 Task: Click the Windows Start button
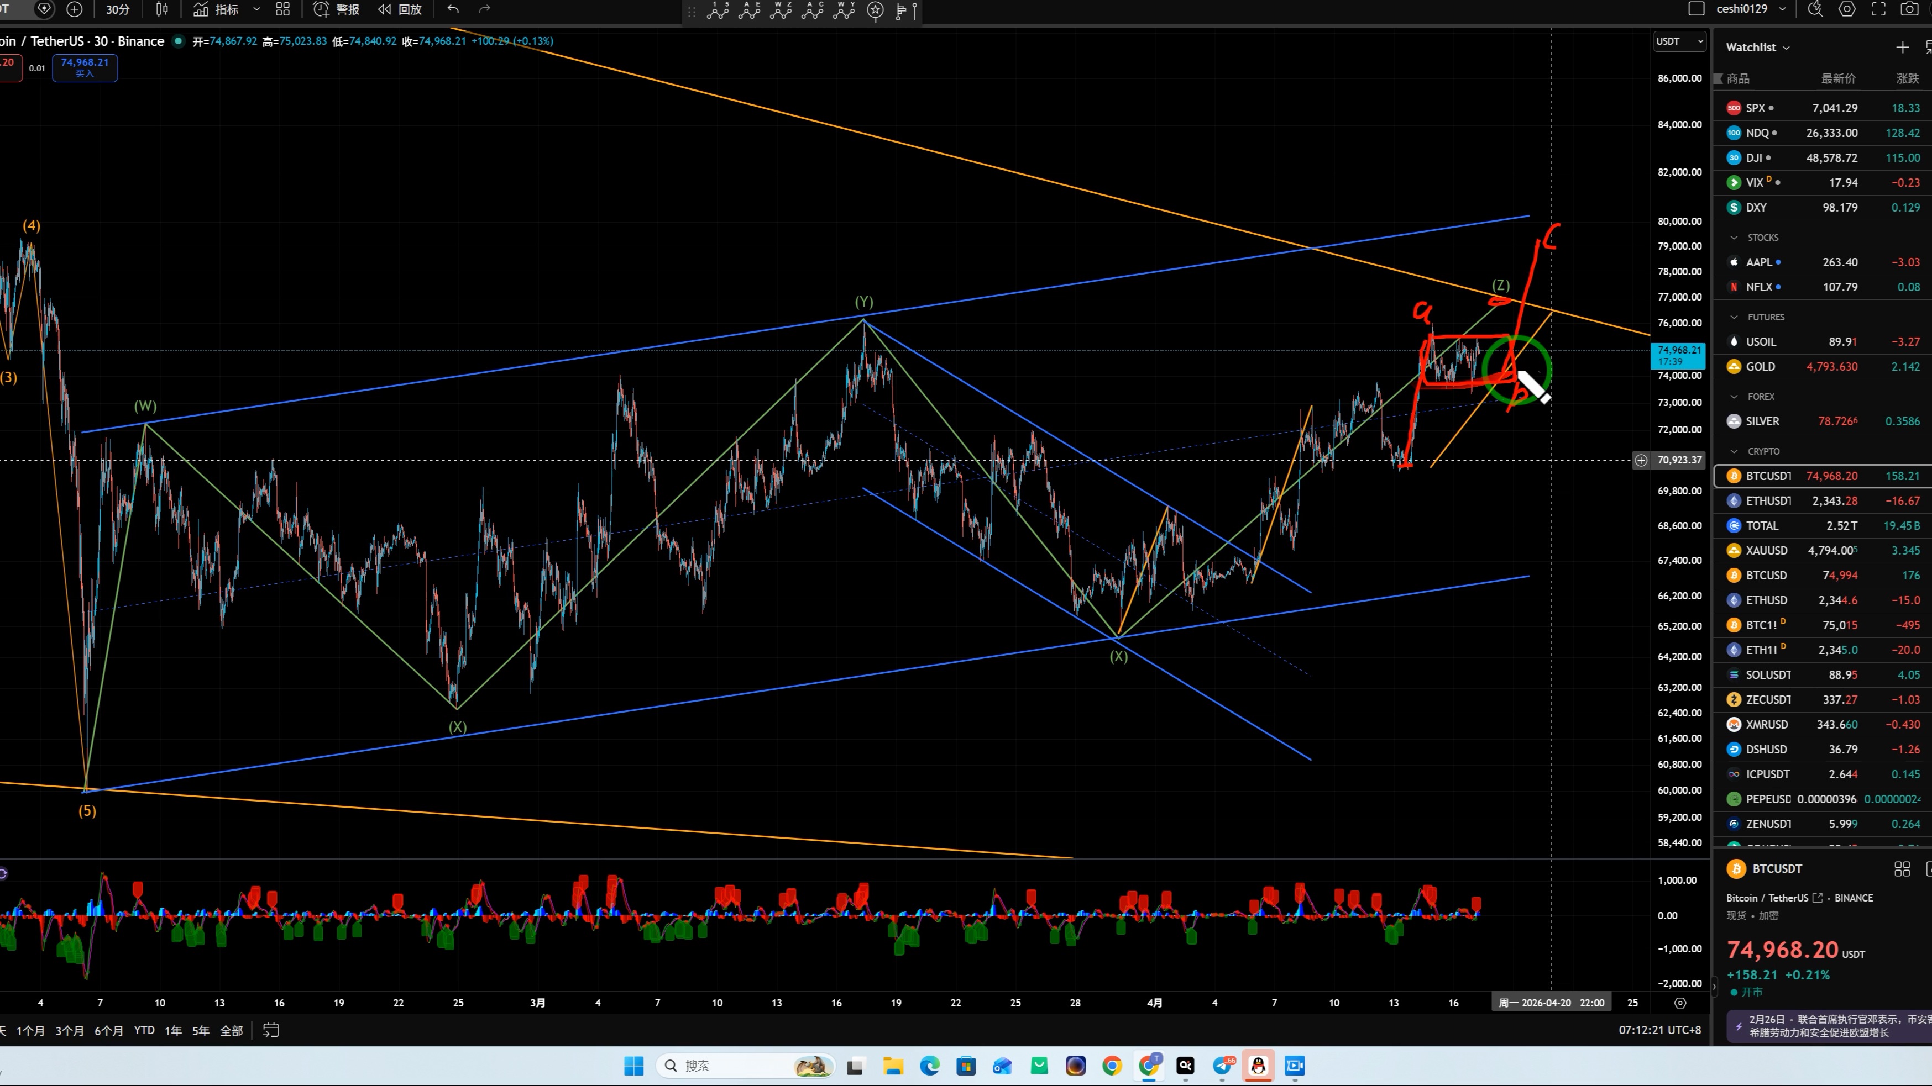coord(633,1066)
